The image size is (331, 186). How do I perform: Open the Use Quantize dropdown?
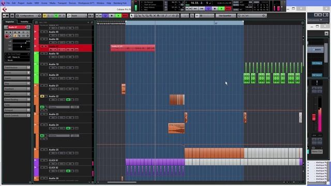pos(225,16)
